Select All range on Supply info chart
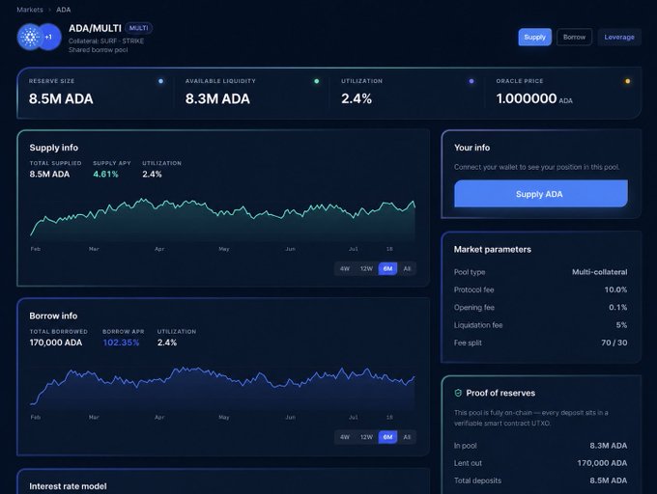The height and width of the screenshot is (494, 657). (x=407, y=268)
